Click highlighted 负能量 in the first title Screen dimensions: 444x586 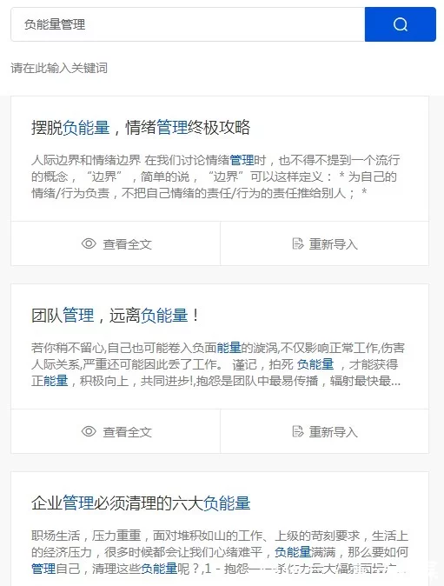86,128
